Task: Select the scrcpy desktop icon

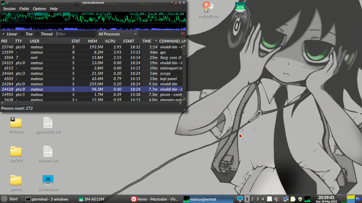Action: tap(241, 11)
